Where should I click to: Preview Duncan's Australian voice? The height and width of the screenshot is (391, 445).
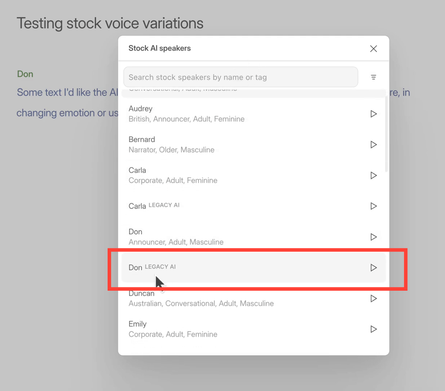374,298
